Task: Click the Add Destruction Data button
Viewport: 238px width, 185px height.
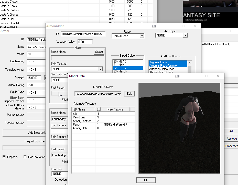Action: click(24, 133)
